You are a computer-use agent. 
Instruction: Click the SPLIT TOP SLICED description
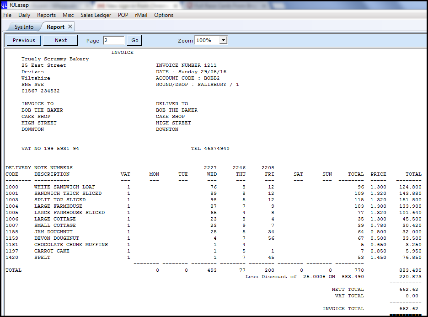pos(60,200)
